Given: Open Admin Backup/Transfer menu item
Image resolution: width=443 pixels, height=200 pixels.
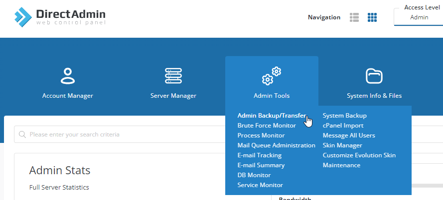Looking at the screenshot, I should click(x=272, y=116).
